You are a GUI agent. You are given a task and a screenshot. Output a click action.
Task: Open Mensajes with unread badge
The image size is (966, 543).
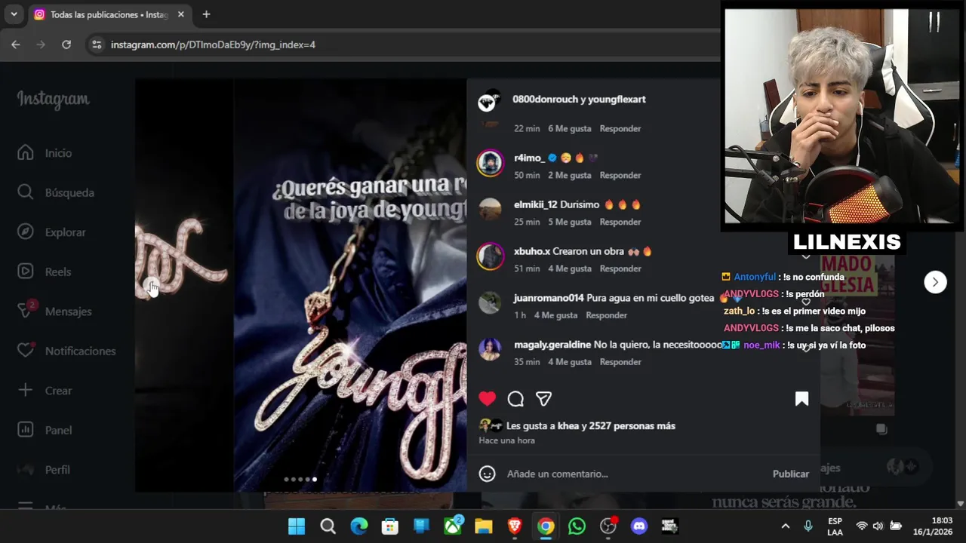click(x=68, y=311)
